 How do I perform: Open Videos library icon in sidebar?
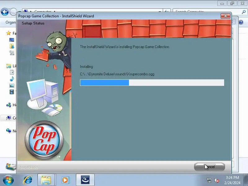coord(12,92)
